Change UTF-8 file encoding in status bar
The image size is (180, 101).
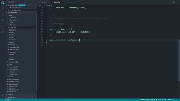(161, 100)
